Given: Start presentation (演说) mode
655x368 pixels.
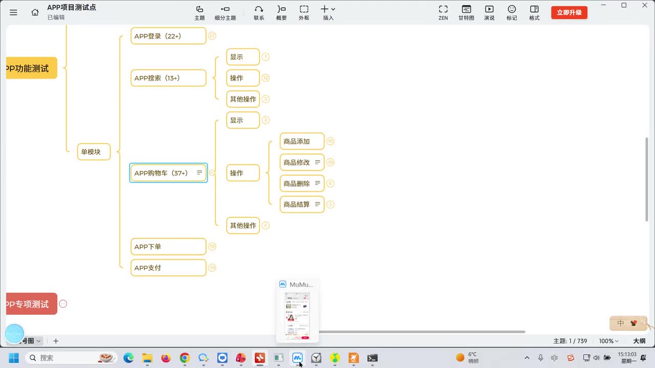Looking at the screenshot, I should coord(489,13).
